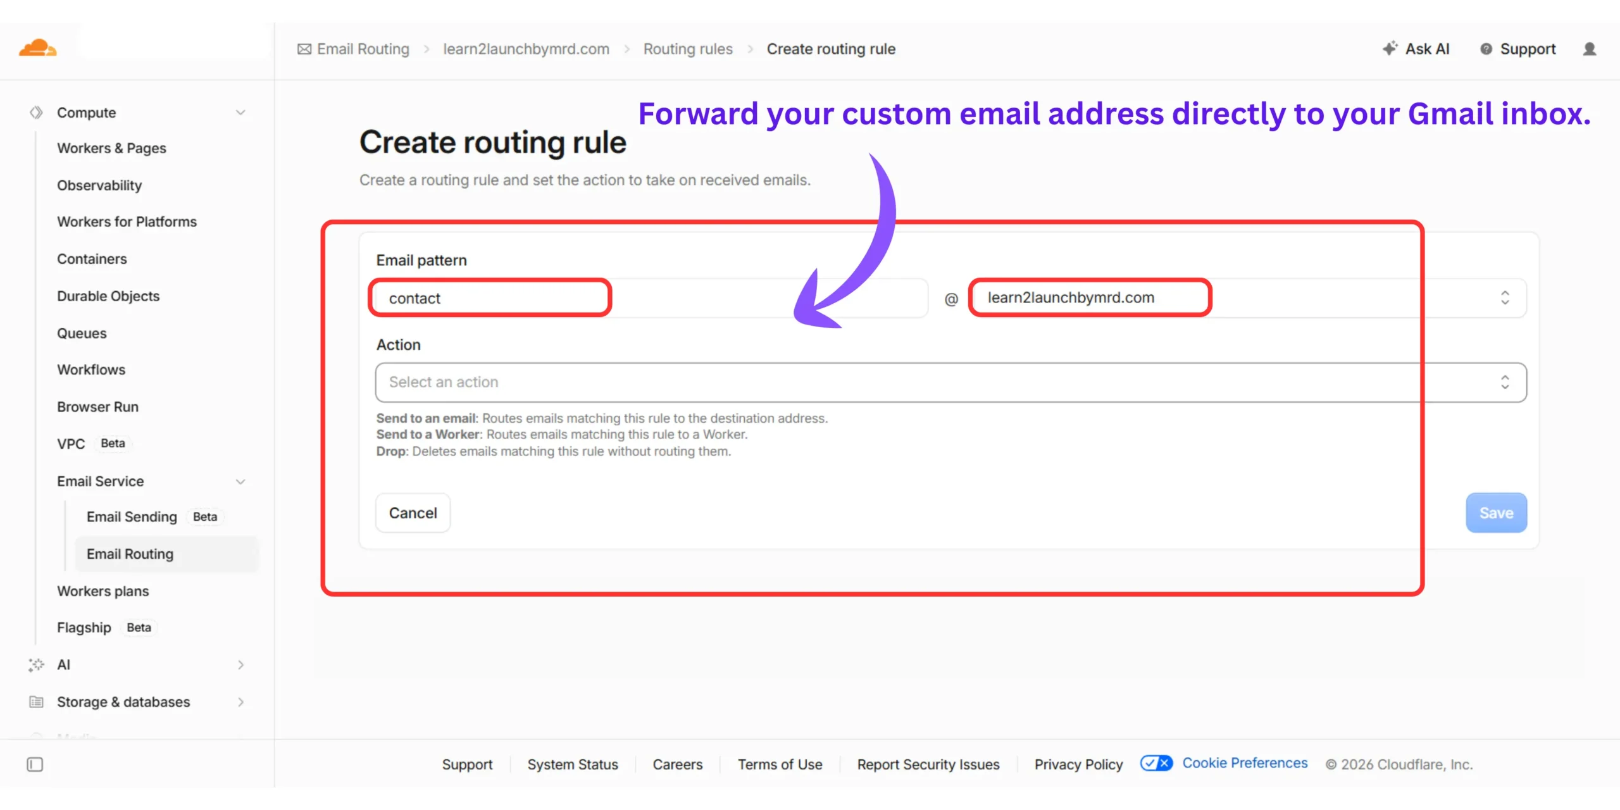
Task: Open Flagship Beta sidebar item
Action: pos(106,628)
